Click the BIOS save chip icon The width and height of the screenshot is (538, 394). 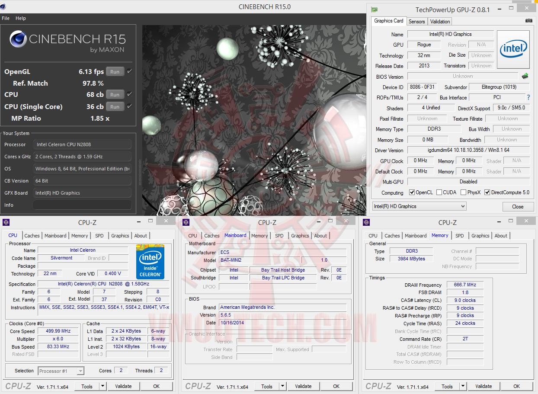click(525, 77)
